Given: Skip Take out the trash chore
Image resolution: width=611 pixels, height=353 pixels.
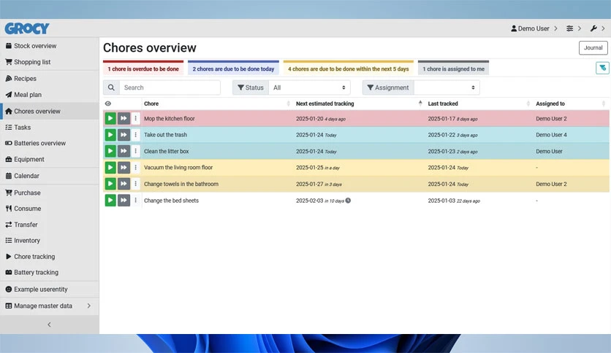Looking at the screenshot, I should click(124, 134).
